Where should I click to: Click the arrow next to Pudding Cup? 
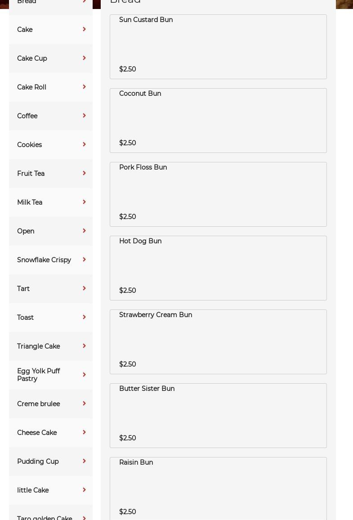[84, 461]
